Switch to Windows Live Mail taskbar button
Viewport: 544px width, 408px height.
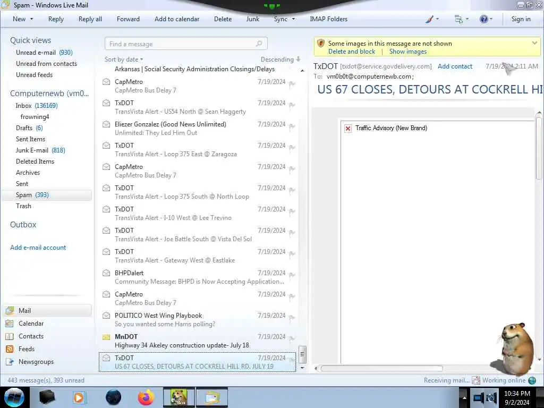click(x=212, y=397)
